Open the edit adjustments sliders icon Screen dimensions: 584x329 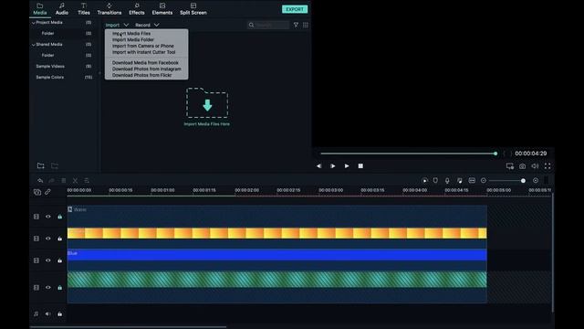pyautogui.click(x=87, y=181)
